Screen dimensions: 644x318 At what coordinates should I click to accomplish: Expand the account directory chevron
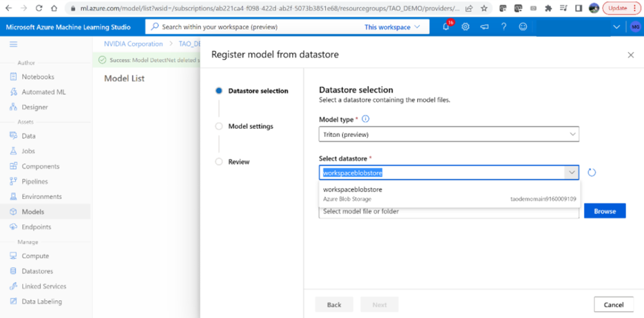pos(617,27)
